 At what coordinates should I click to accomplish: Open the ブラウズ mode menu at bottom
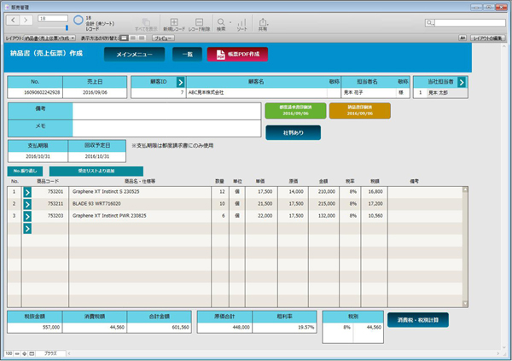point(50,353)
